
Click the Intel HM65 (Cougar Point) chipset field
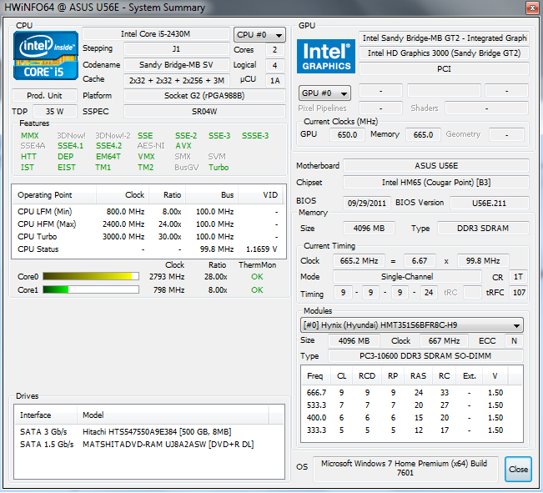coord(436,182)
